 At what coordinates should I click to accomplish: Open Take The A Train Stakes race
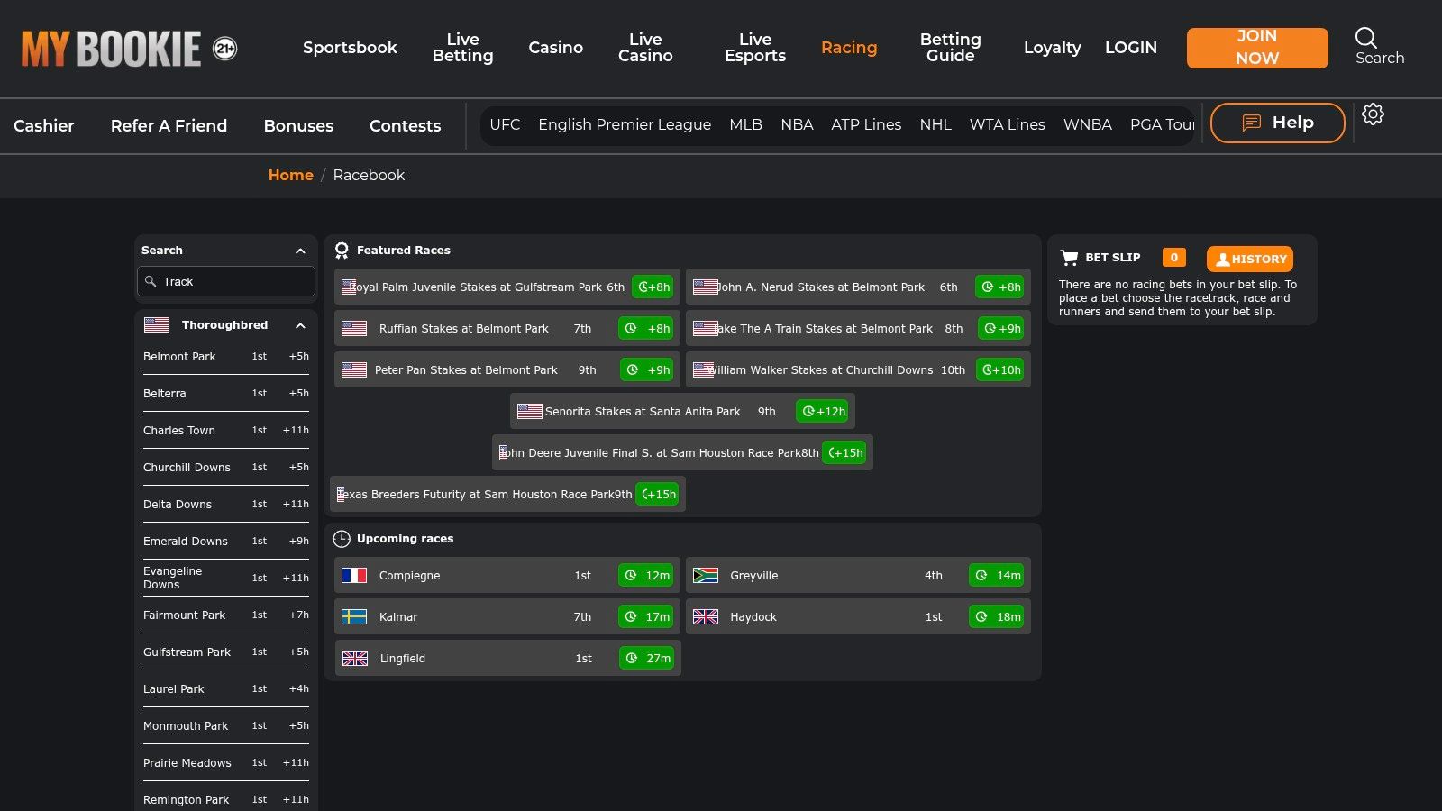click(858, 328)
